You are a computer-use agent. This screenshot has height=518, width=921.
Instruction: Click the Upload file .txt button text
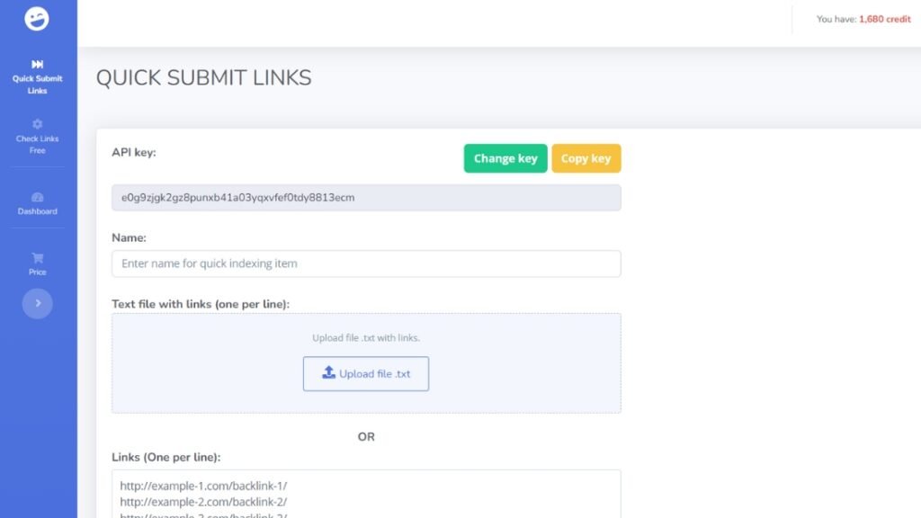click(375, 374)
